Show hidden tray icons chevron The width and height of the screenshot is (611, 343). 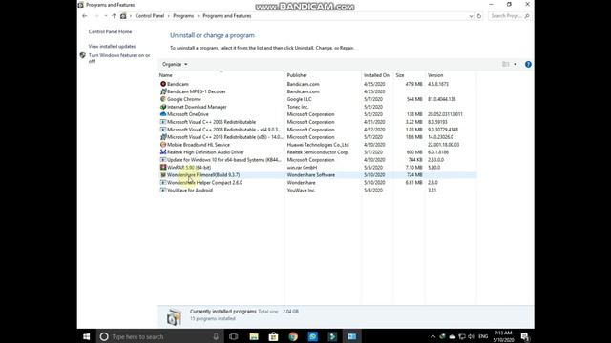tap(432, 336)
